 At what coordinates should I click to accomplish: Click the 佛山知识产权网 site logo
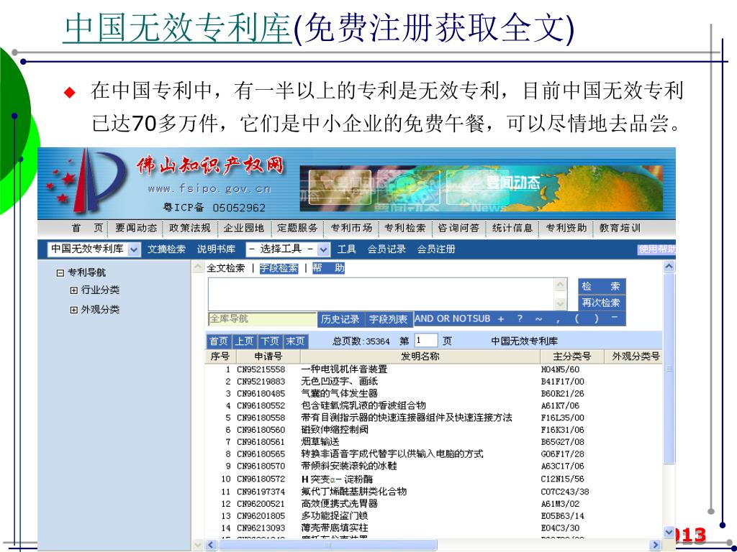pos(210,165)
